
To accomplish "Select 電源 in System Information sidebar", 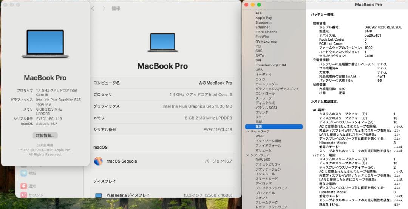I will (x=274, y=127).
